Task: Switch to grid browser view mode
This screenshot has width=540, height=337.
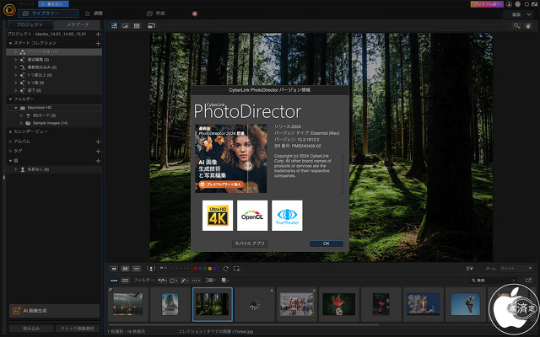Action: click(137, 26)
